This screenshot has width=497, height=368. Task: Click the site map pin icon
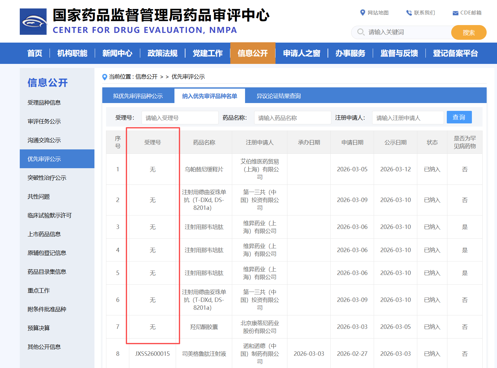tap(362, 13)
